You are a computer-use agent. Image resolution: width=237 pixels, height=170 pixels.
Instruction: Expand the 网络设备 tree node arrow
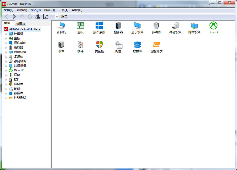(x=6, y=66)
